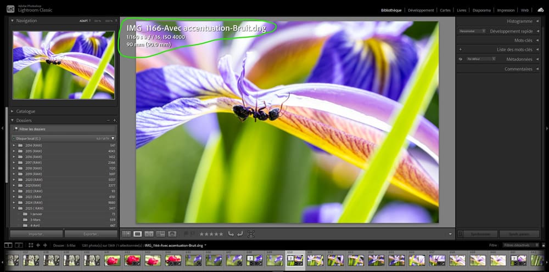Toggle the Métadonnées eye visibility icon
The height and width of the screenshot is (272, 549).
coord(461,59)
